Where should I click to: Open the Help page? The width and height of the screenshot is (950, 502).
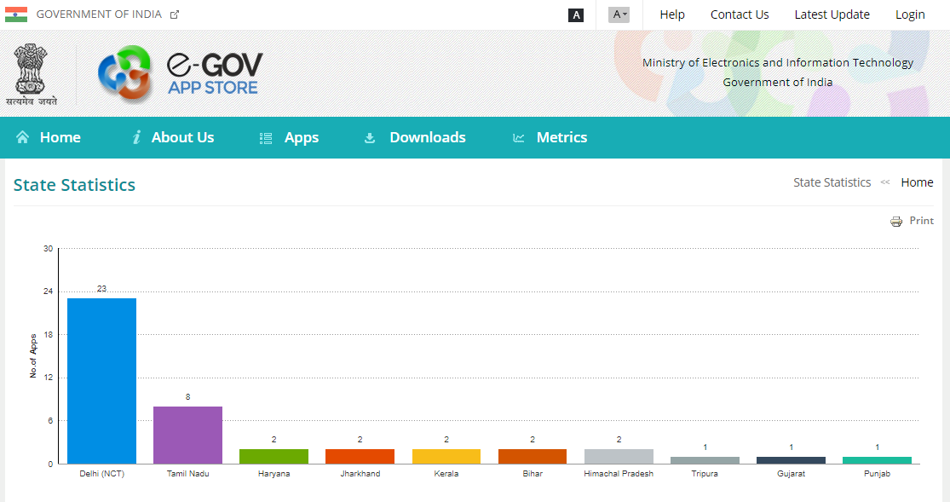672,14
